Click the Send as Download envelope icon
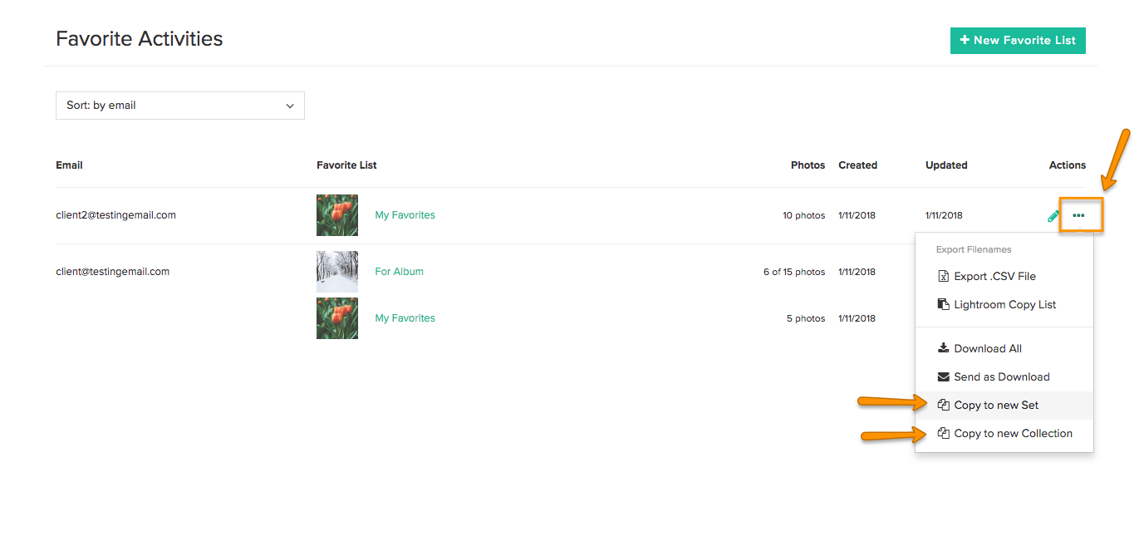1144x551 pixels. pos(943,376)
